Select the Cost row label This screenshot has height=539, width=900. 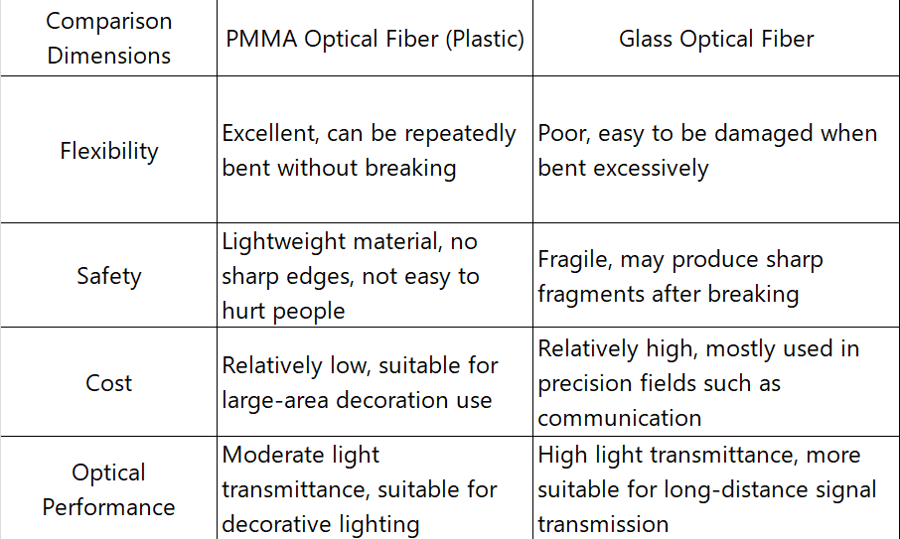[108, 382]
